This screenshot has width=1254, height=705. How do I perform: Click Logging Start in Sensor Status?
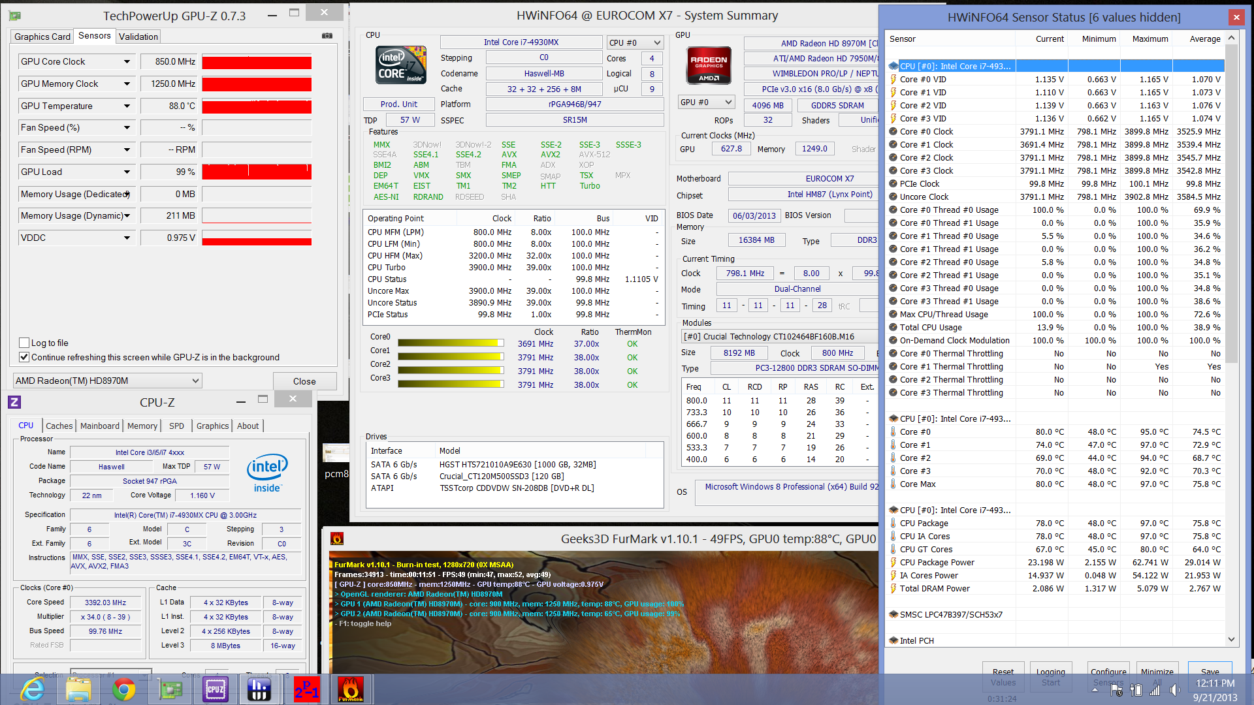pyautogui.click(x=1051, y=677)
